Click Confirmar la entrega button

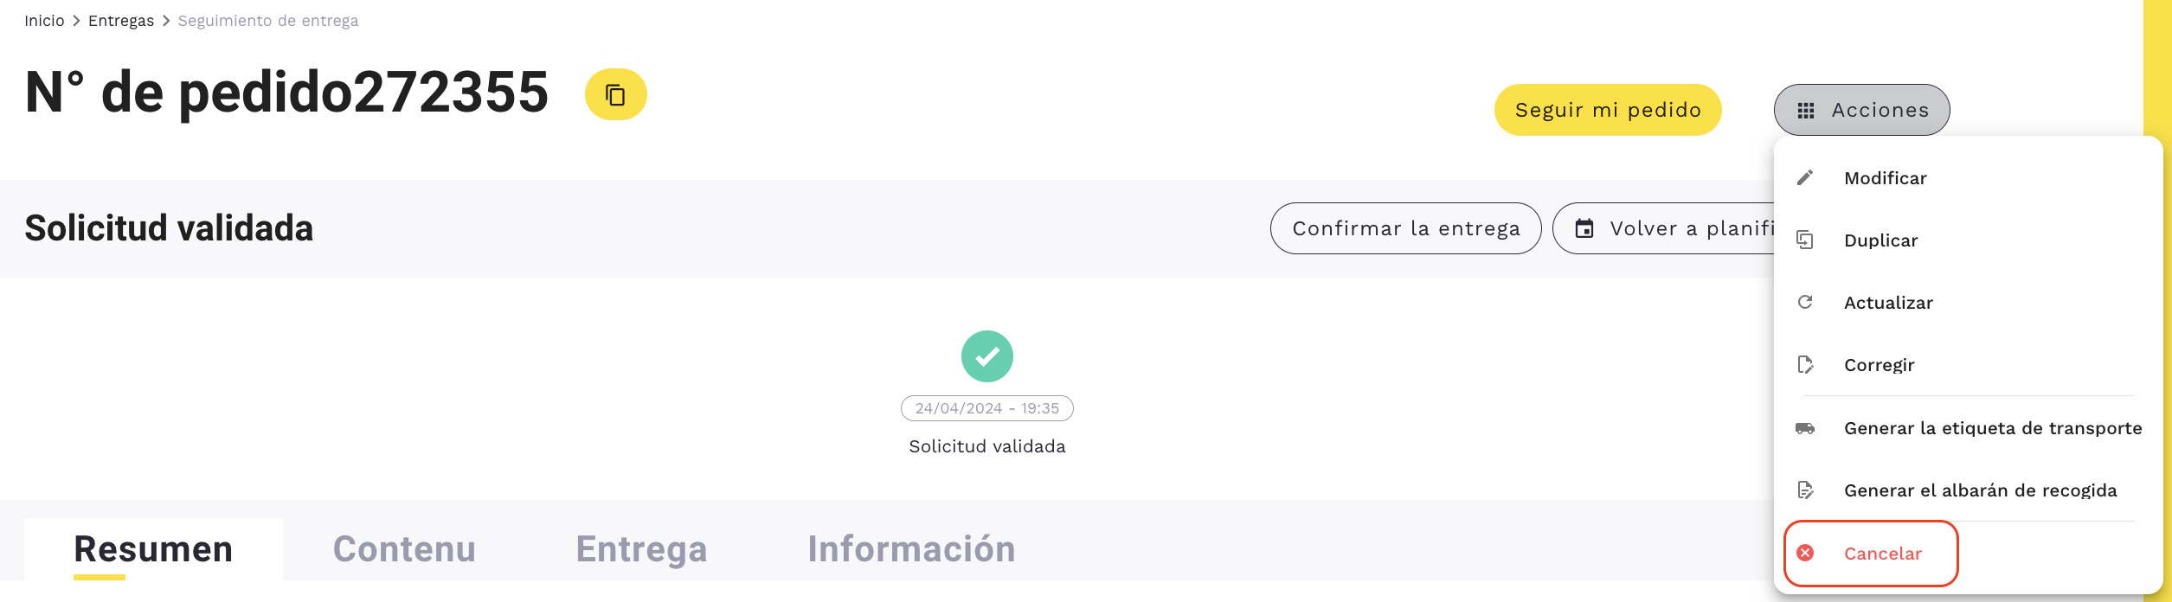[1405, 228]
